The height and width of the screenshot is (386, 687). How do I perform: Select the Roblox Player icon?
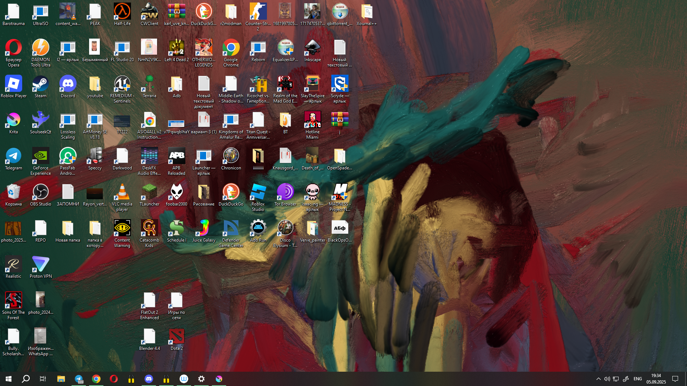coord(13,87)
